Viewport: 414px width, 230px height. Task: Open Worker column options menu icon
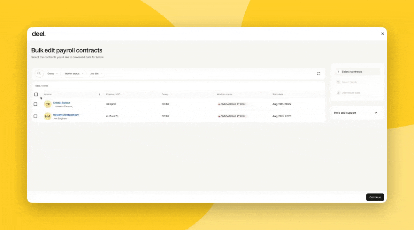[99, 95]
